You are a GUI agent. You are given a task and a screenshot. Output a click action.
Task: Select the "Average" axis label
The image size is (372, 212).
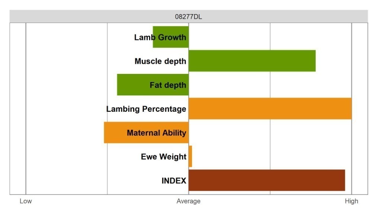188,201
